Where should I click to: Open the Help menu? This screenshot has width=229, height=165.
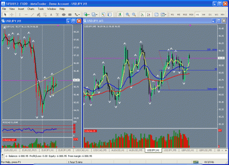point(62,9)
